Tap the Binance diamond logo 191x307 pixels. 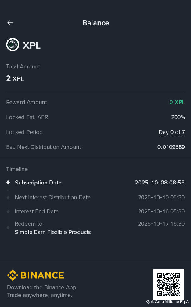[x=13, y=275]
